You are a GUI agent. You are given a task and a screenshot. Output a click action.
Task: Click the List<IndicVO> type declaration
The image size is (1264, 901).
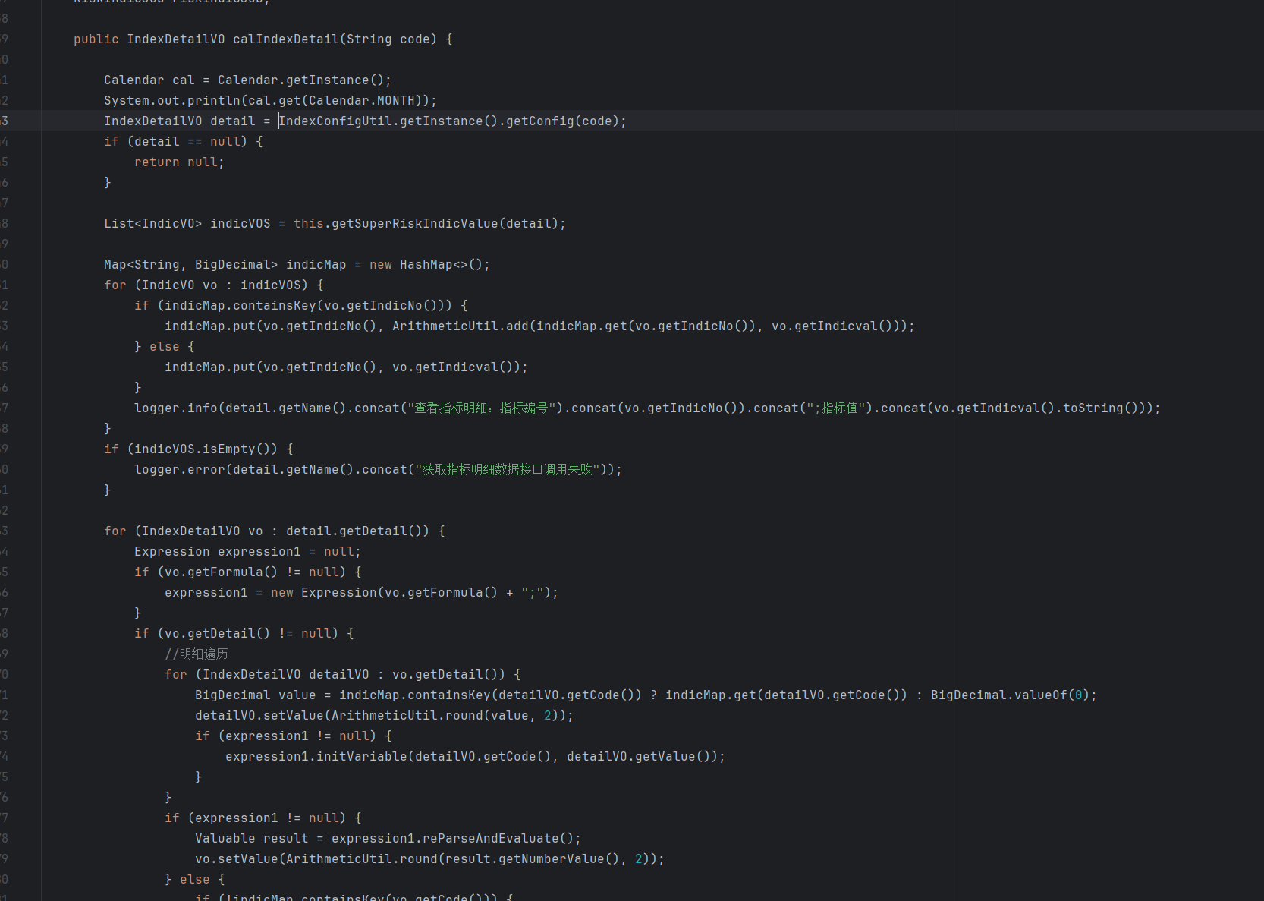[153, 223]
